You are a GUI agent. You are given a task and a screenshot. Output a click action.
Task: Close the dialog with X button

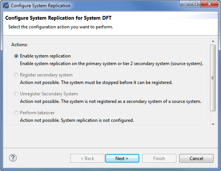coord(209,4)
